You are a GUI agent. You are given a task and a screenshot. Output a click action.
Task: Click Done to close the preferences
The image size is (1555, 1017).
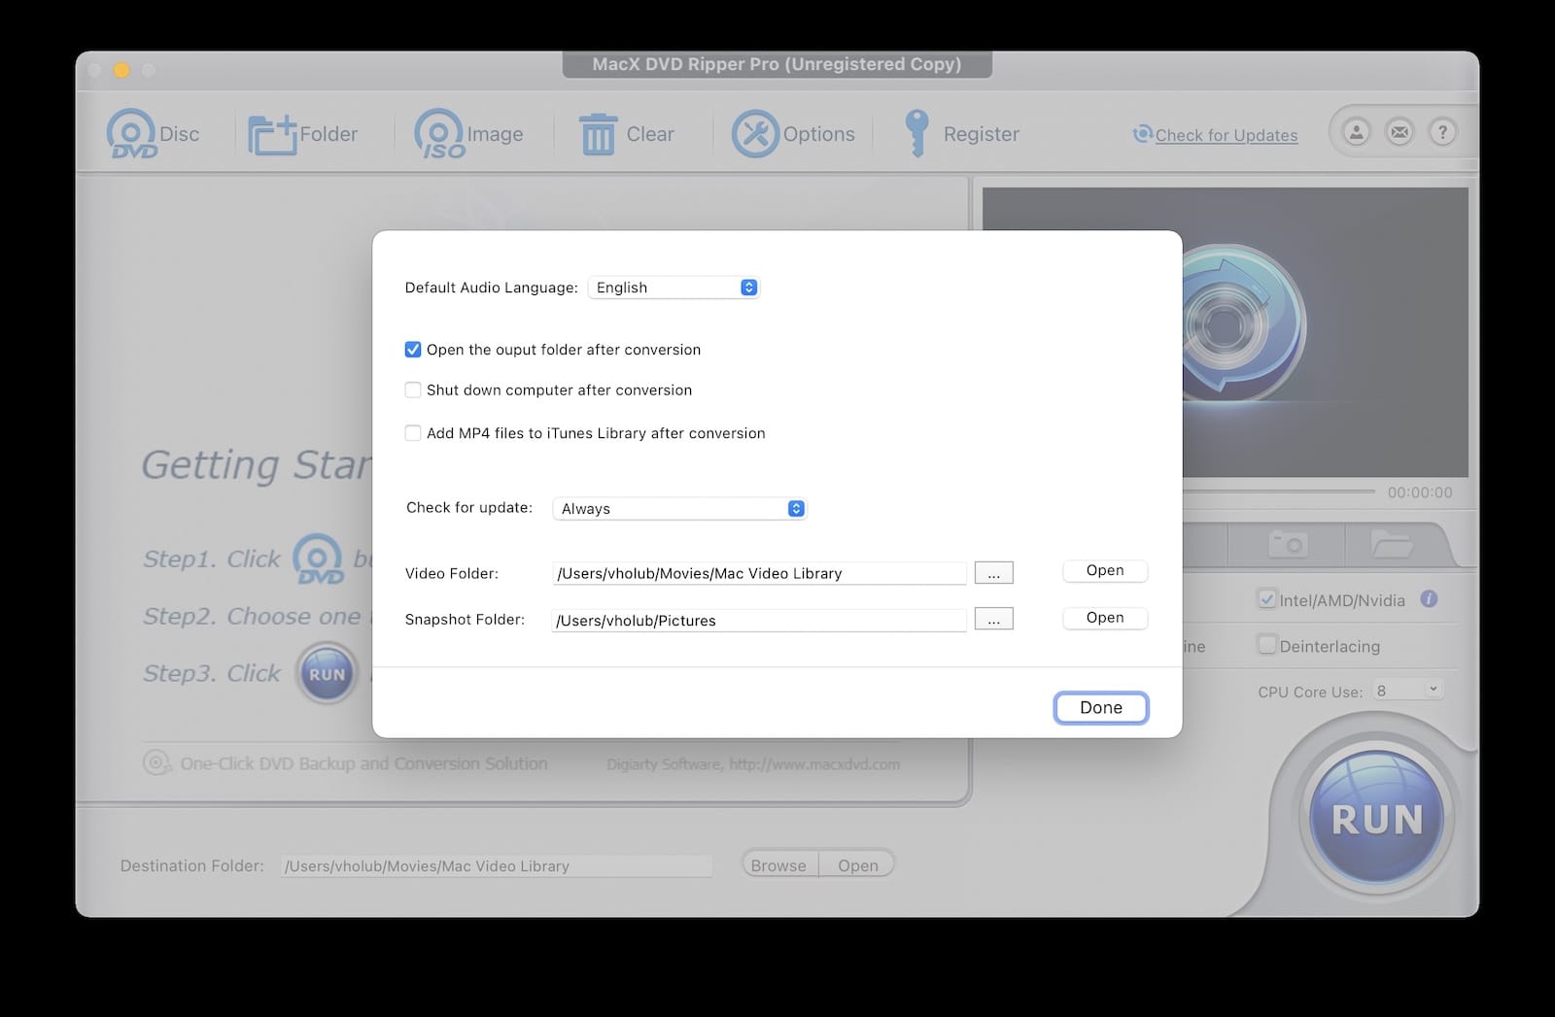tap(1101, 708)
